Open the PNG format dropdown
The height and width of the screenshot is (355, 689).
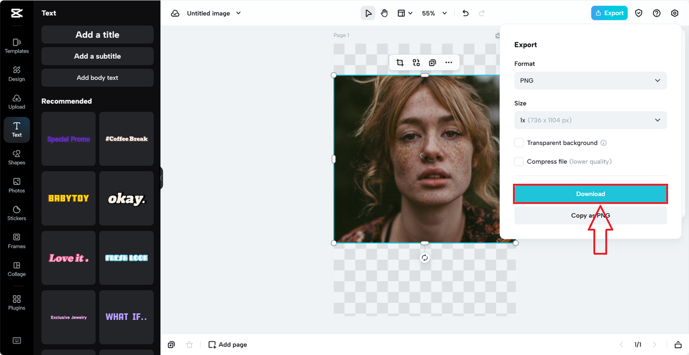click(590, 81)
